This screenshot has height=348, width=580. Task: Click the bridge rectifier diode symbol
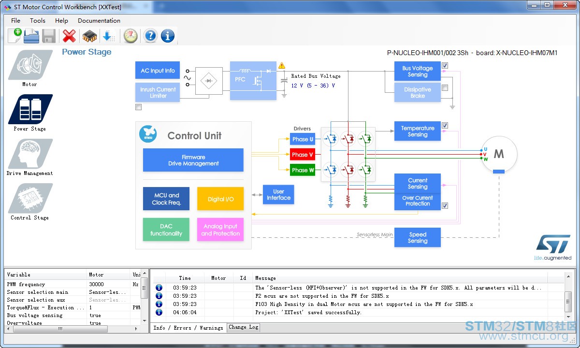(209, 81)
